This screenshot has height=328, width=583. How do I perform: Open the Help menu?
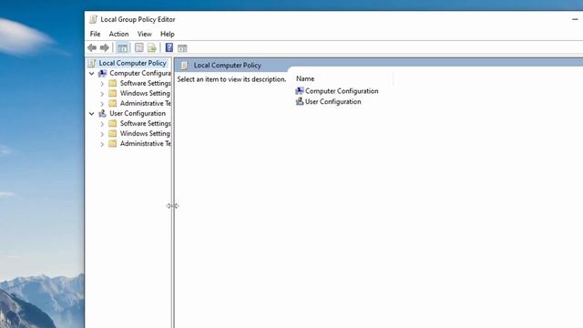pyautogui.click(x=168, y=34)
